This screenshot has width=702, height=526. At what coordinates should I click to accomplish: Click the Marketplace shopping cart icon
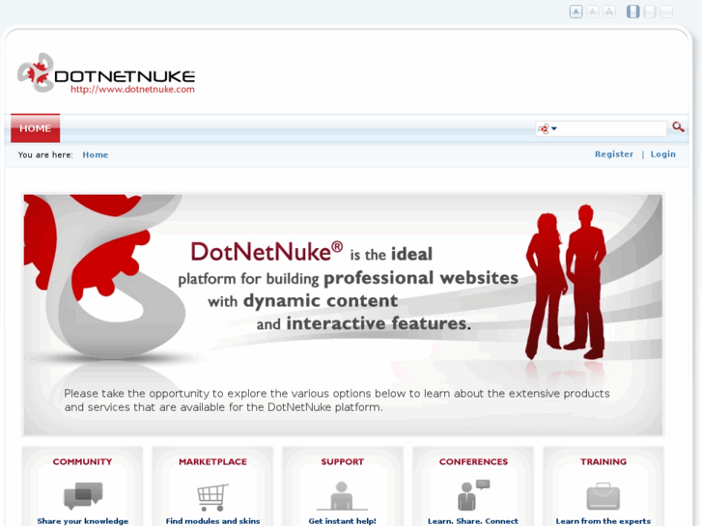point(212,497)
